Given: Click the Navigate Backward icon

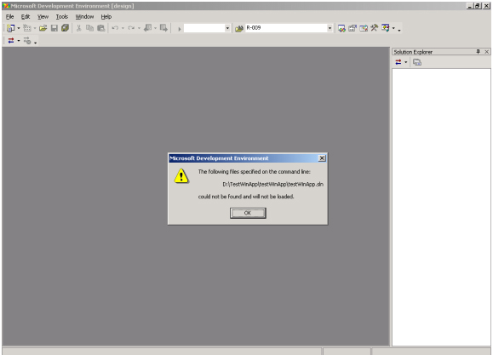Looking at the screenshot, I should coord(148,28).
